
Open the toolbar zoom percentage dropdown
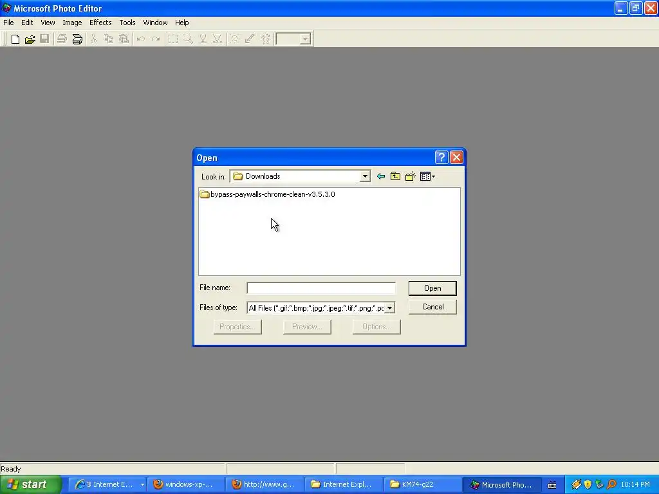(305, 39)
